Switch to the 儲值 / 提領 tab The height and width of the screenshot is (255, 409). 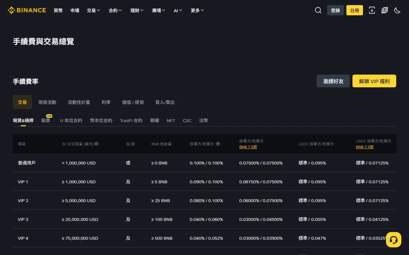pos(133,102)
